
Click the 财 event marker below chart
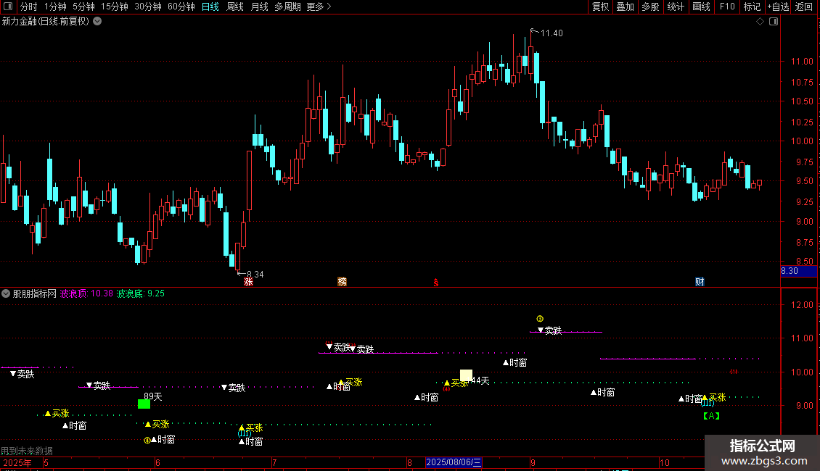700,282
